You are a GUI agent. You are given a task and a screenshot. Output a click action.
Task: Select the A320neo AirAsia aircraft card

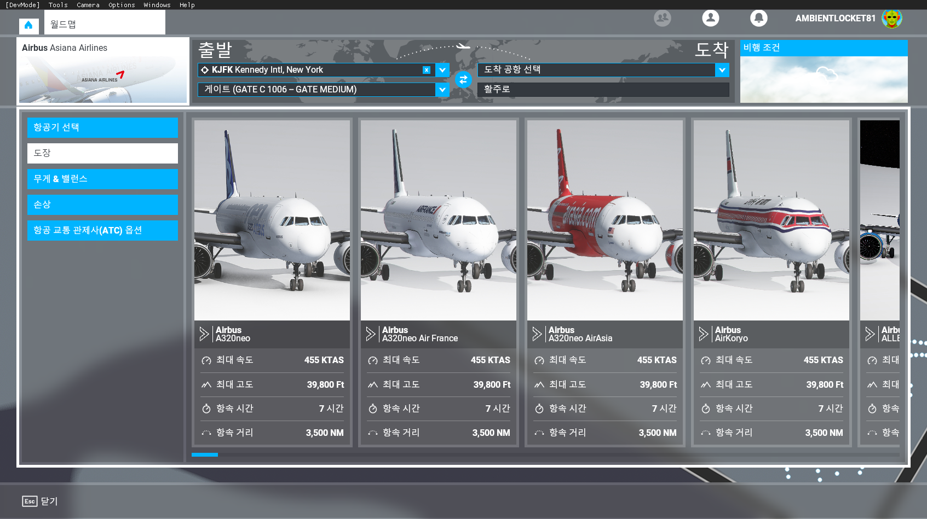pos(605,283)
